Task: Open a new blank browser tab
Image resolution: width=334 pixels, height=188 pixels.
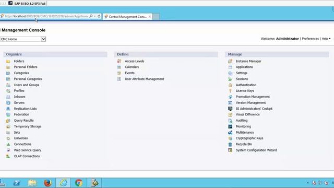Action: point(156,16)
